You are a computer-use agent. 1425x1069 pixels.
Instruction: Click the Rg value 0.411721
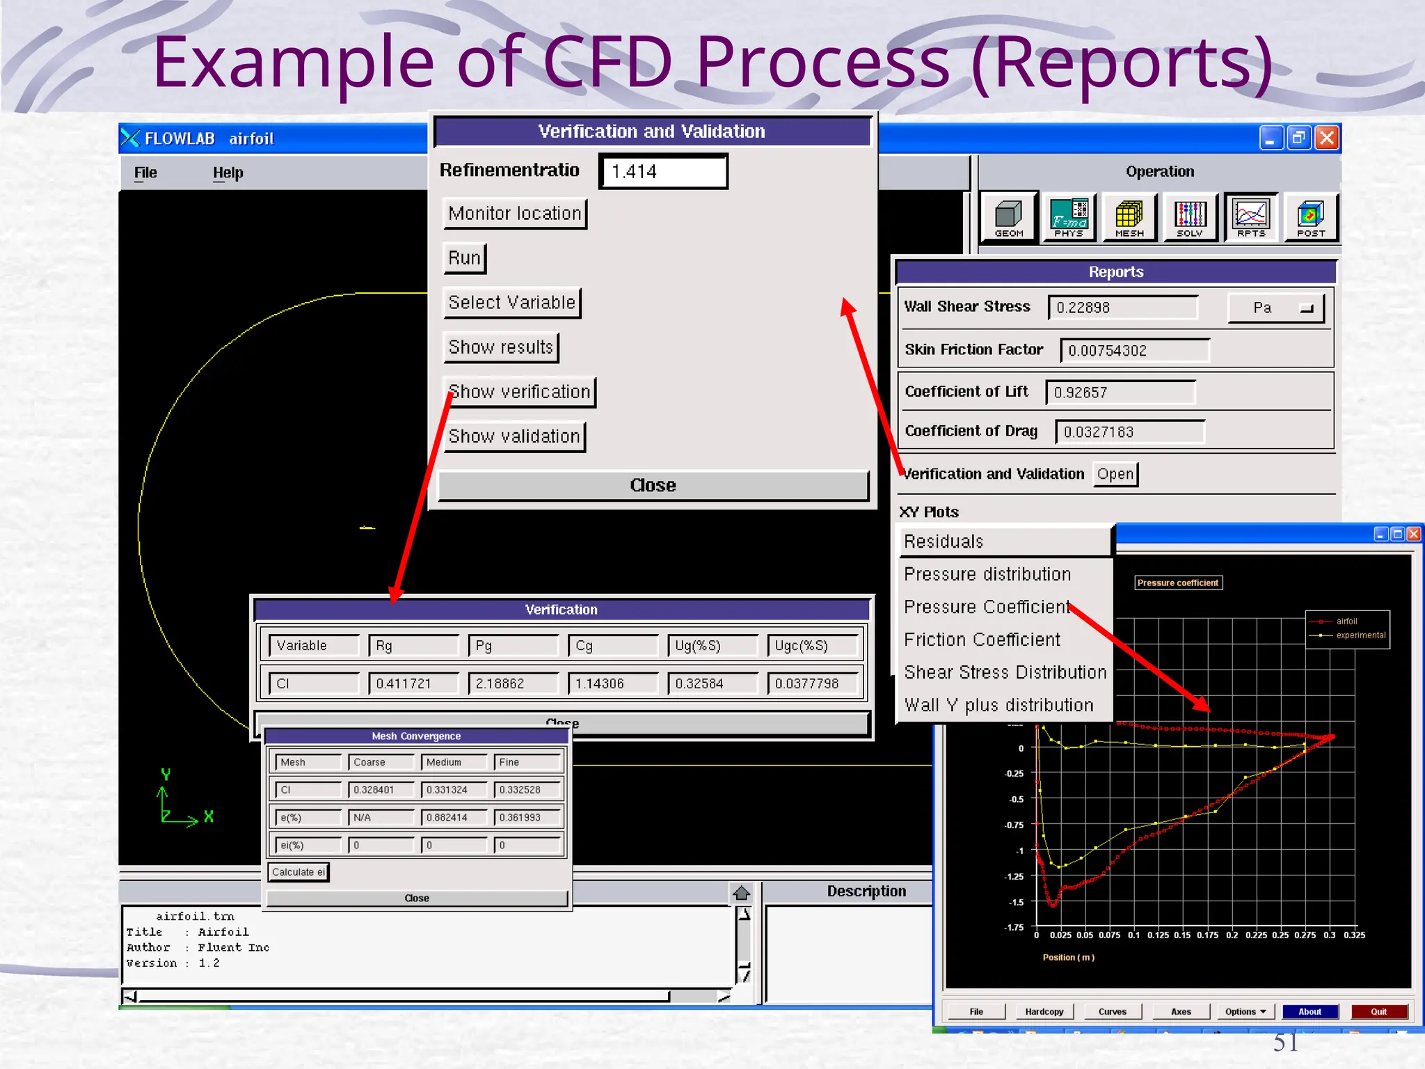[x=414, y=683]
